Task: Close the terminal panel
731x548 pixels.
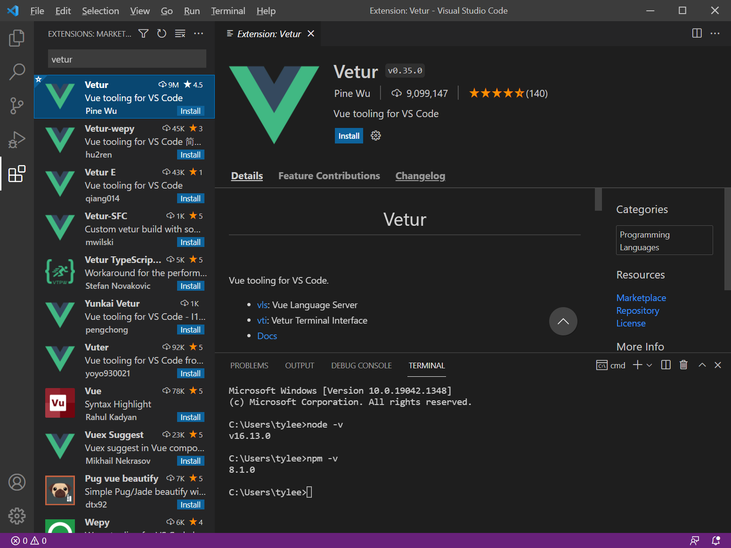Action: 718,365
